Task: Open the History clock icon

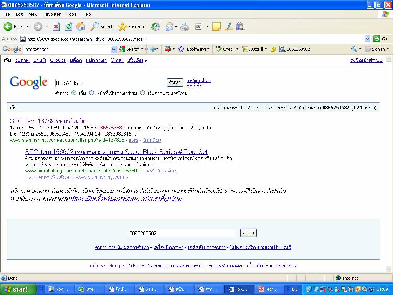Action: 155,27
